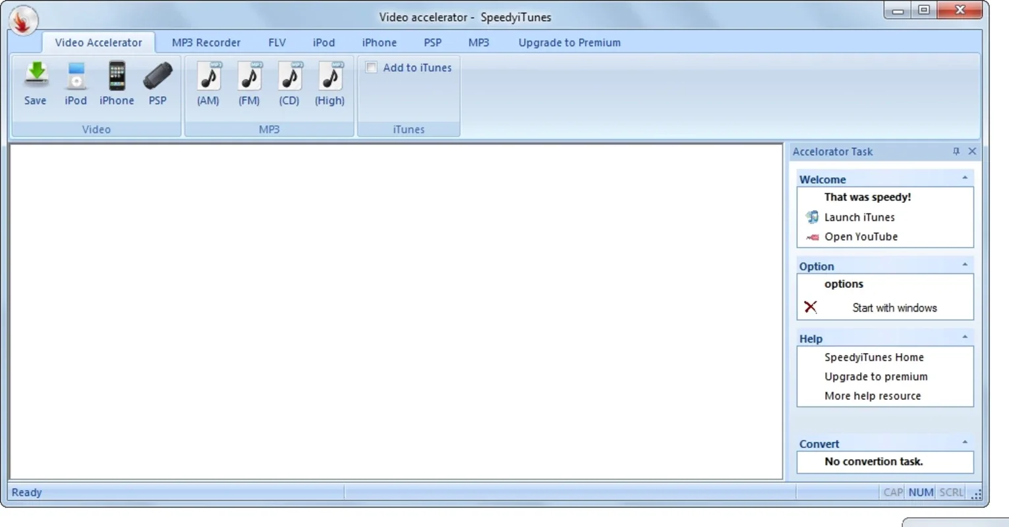1009x527 pixels.
Task: Minimize the SpeedyiTunes window
Action: pyautogui.click(x=898, y=10)
